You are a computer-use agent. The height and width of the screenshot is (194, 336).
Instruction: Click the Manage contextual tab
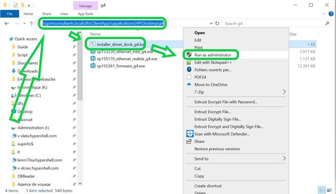click(x=85, y=6)
